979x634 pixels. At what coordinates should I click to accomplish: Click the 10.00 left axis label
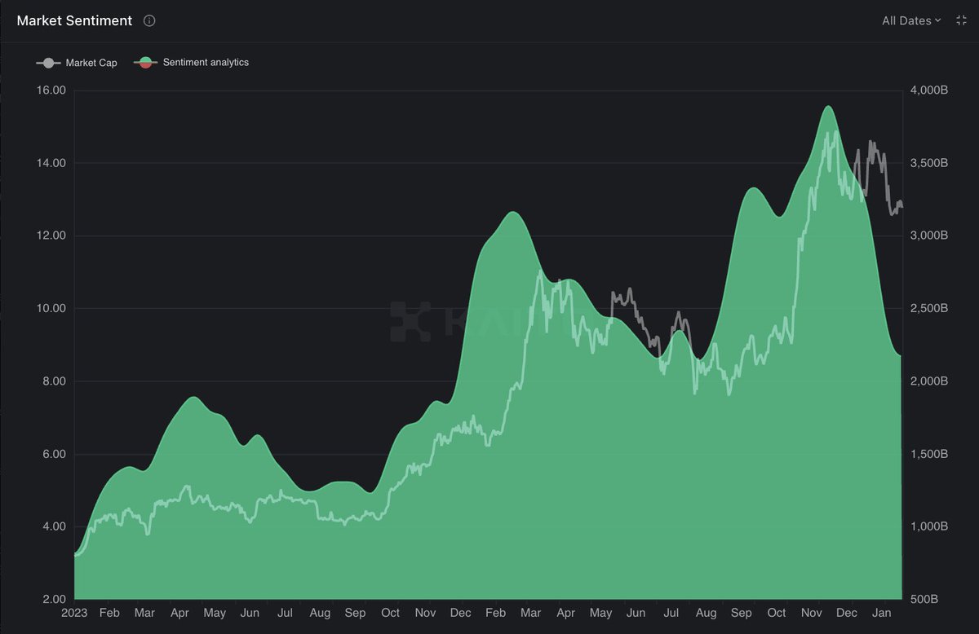(x=51, y=309)
